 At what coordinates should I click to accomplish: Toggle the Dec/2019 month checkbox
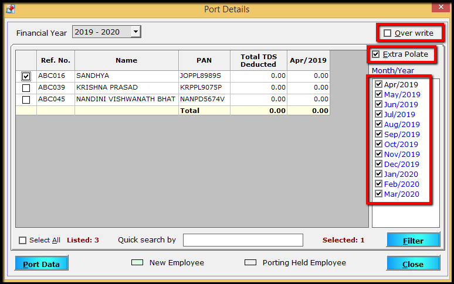(x=378, y=164)
